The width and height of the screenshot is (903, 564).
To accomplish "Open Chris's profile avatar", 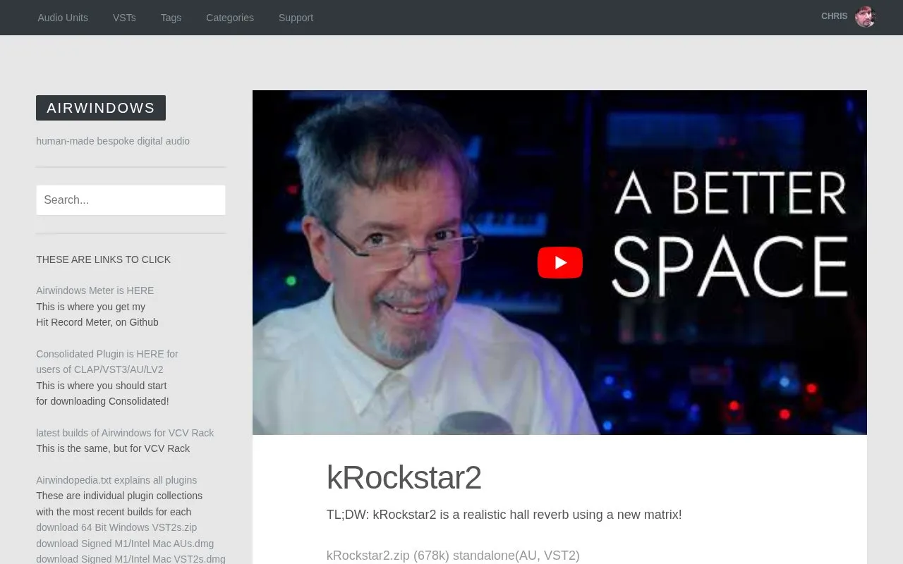I will 866,16.
